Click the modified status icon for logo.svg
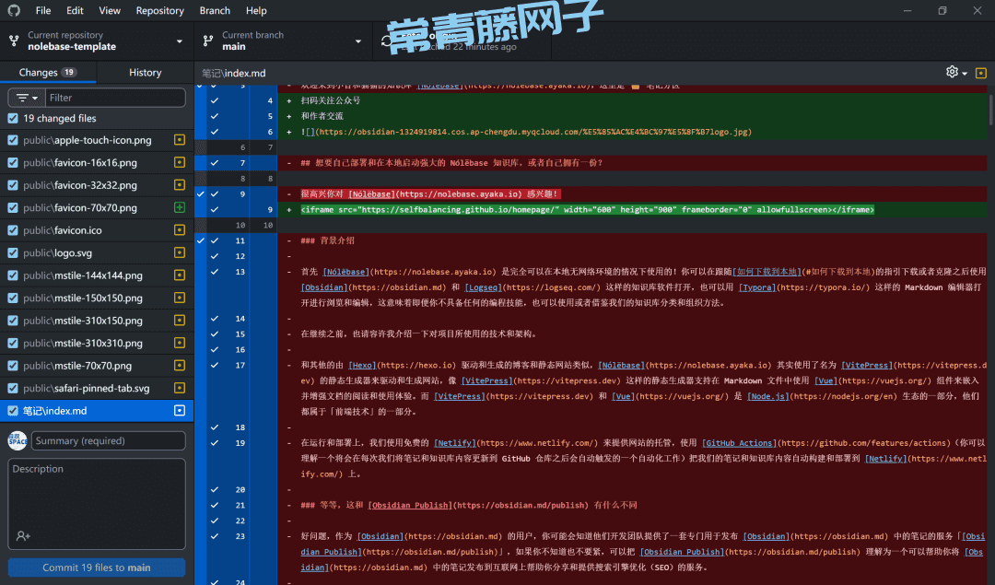The width and height of the screenshot is (995, 585). click(x=180, y=252)
